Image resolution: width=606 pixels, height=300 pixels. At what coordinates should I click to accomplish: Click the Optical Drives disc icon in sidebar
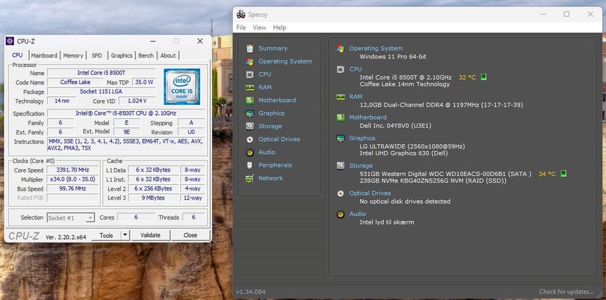(250, 139)
